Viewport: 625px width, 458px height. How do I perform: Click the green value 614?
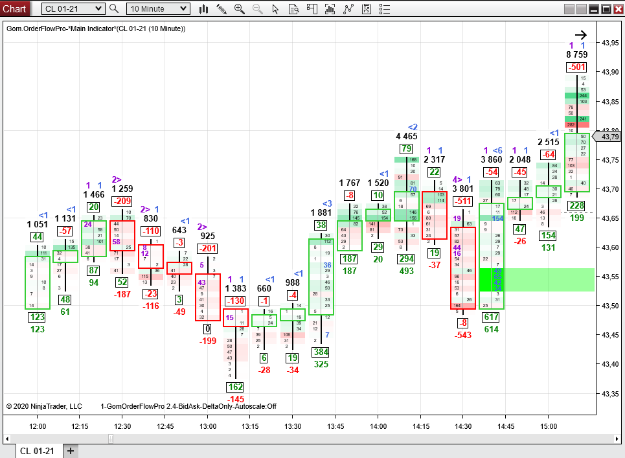[491, 329]
